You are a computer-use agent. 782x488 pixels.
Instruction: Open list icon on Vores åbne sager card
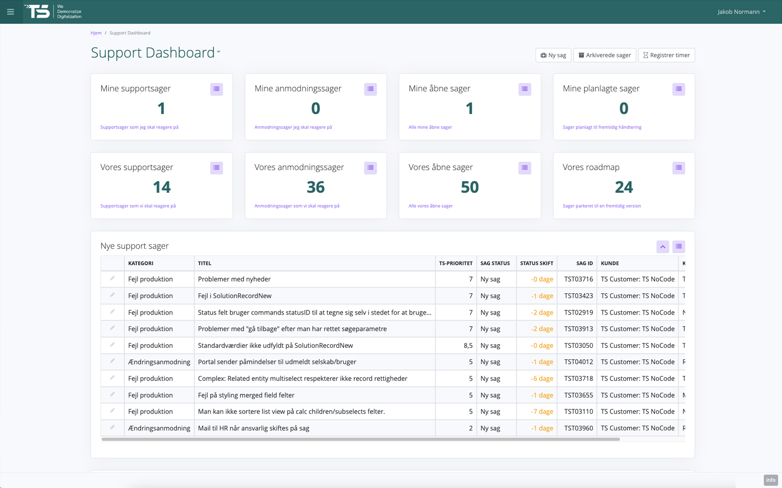(524, 168)
